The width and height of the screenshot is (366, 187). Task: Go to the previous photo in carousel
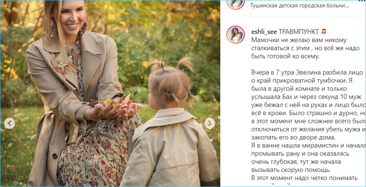(10, 123)
